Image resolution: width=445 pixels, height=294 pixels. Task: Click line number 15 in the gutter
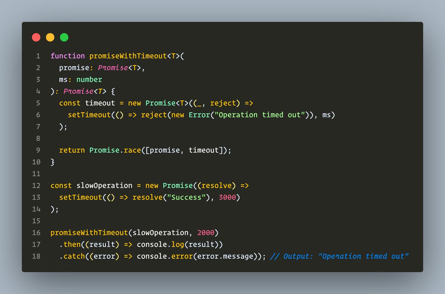(36, 221)
